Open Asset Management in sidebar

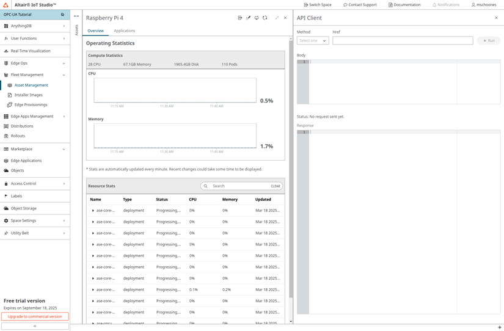(31, 85)
